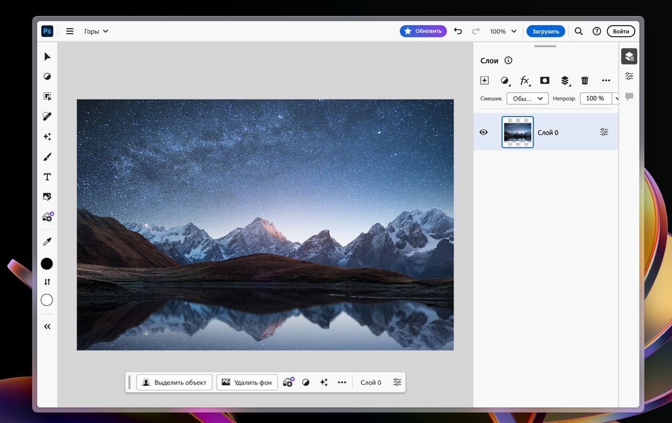Click Выделить объект button
Viewport: 672px width, 423px height.
pos(174,382)
